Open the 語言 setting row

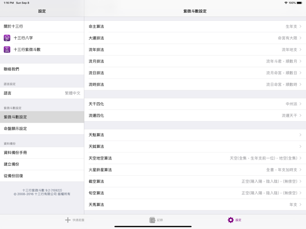(42, 93)
